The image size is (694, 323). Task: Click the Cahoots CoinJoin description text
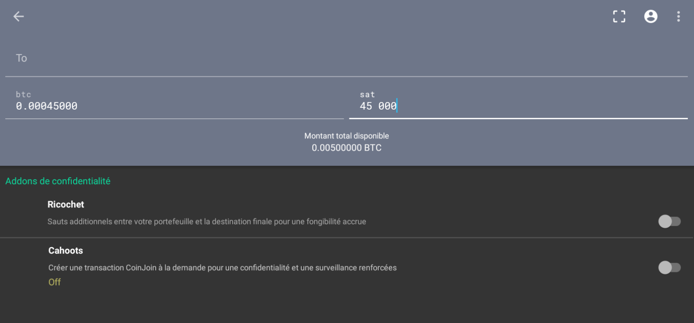[222, 268]
